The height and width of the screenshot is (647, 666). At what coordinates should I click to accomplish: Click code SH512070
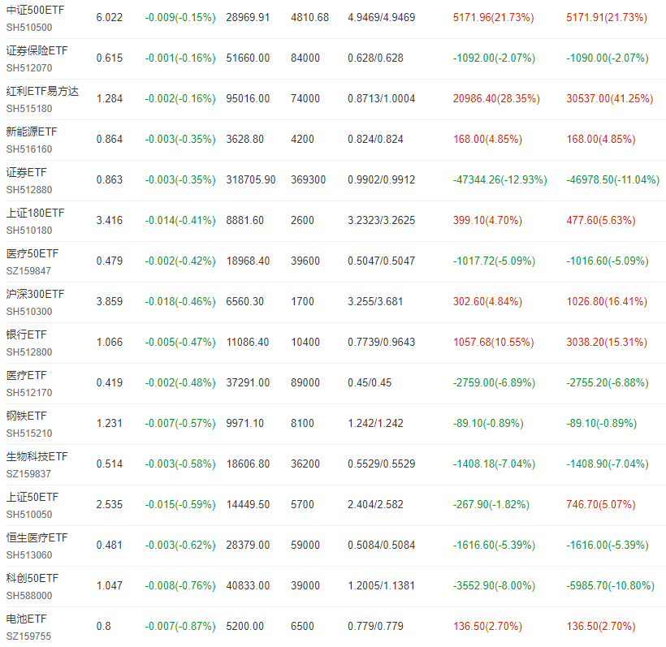pyautogui.click(x=29, y=68)
